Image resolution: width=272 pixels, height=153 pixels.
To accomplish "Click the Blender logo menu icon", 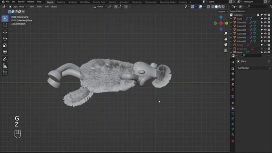I will pyautogui.click(x=3, y=2).
